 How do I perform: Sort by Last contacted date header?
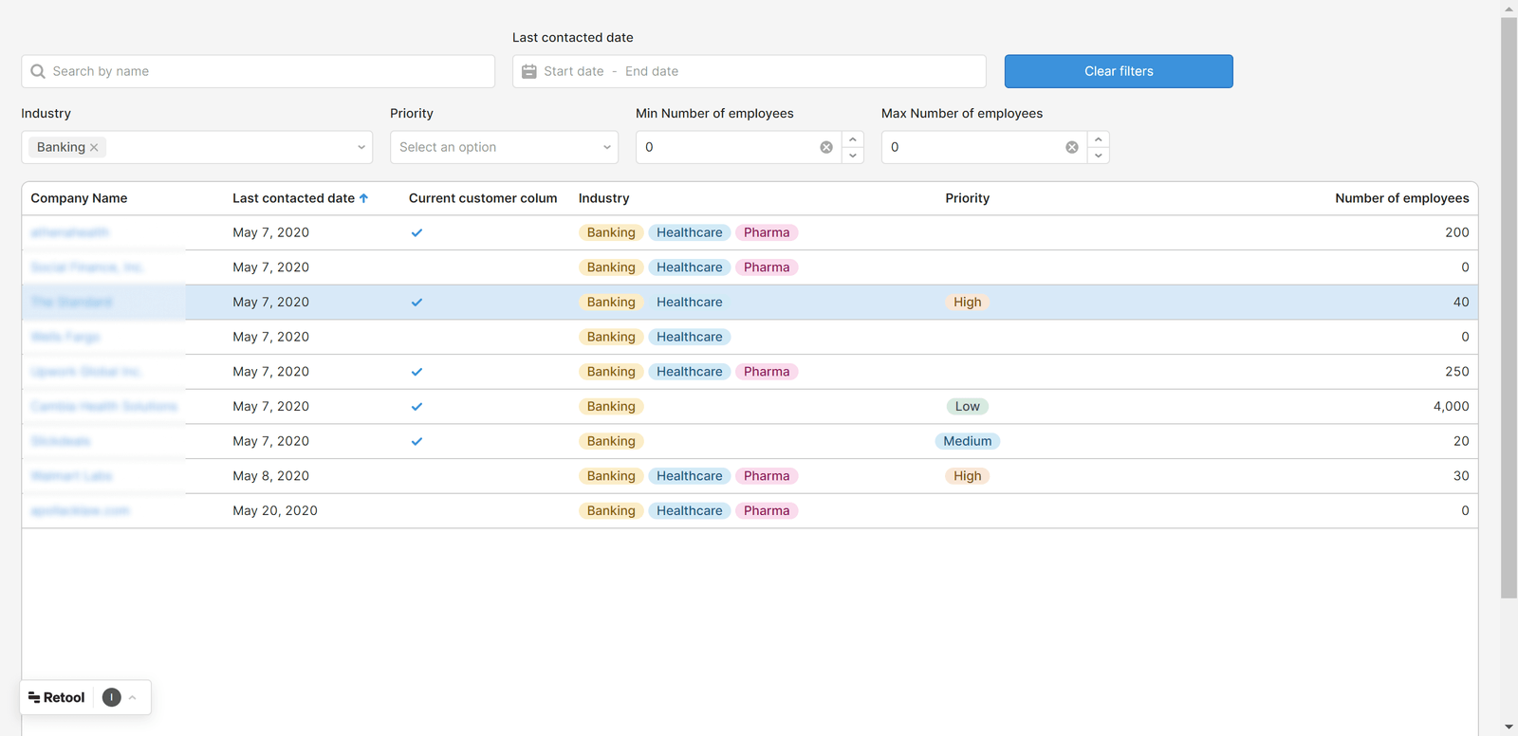tap(293, 198)
